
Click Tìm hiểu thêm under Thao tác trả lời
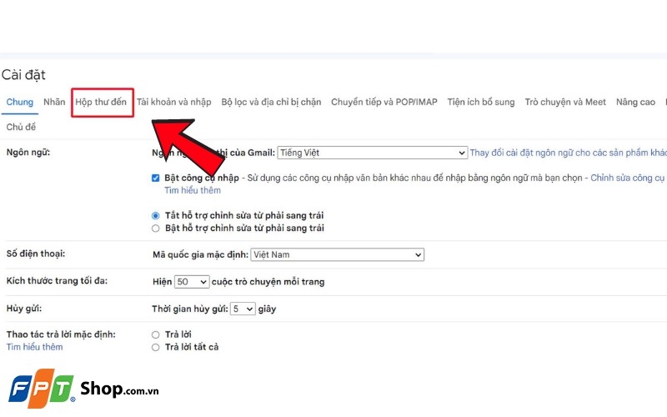pos(34,347)
